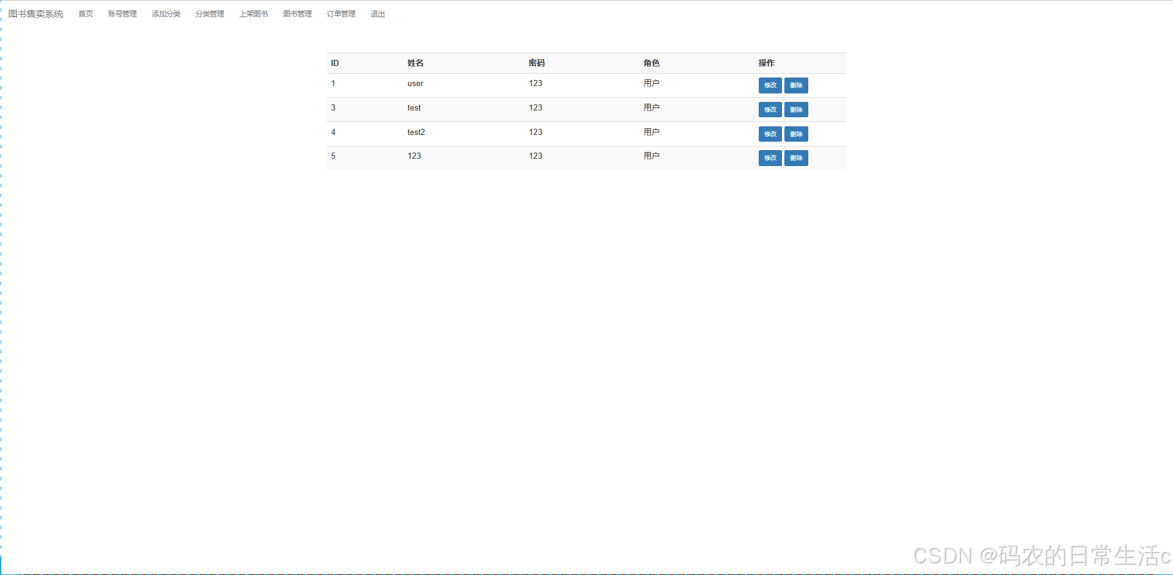Click 修改 for account 123

(769, 157)
